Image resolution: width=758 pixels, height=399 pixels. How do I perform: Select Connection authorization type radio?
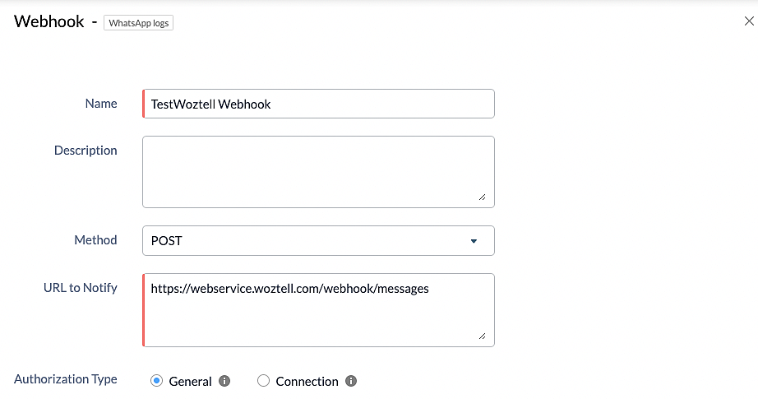(263, 381)
